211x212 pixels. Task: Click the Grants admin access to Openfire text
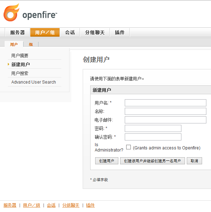pos(166,148)
